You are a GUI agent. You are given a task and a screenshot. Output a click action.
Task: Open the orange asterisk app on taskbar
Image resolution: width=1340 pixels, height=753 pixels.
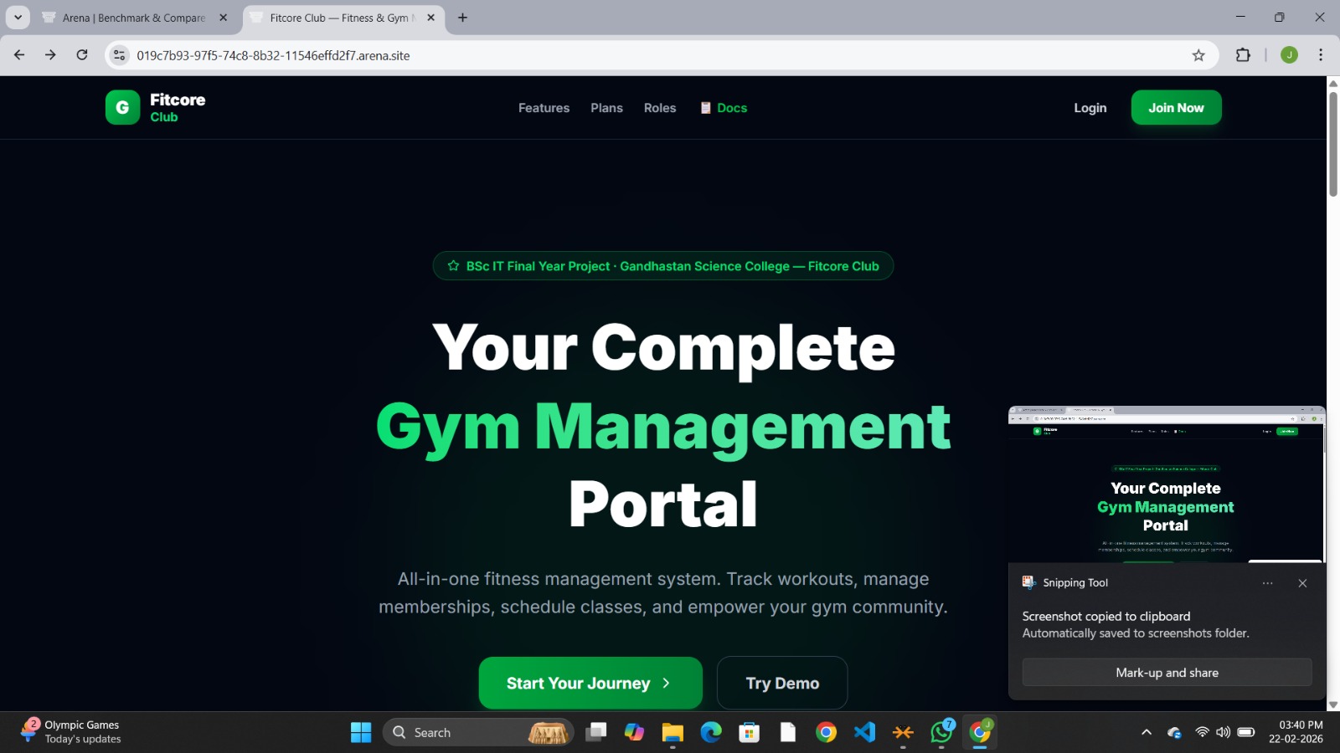903,733
